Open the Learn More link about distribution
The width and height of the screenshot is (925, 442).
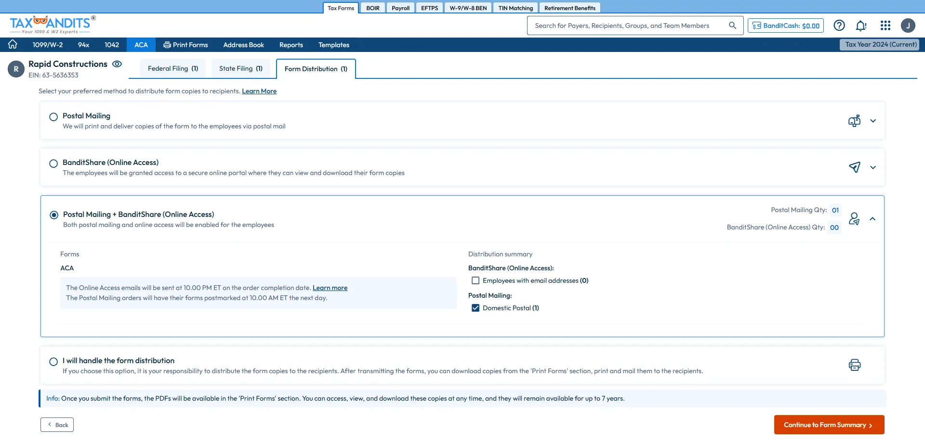pyautogui.click(x=259, y=91)
